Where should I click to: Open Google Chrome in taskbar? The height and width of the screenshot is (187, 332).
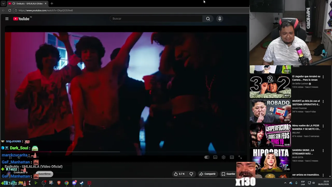67,183
